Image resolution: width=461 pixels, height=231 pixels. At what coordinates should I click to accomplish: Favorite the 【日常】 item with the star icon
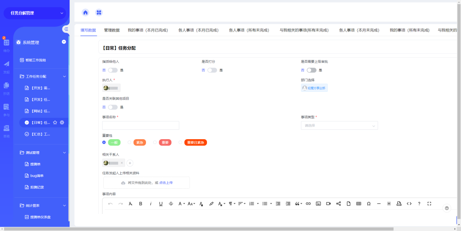click(55, 123)
